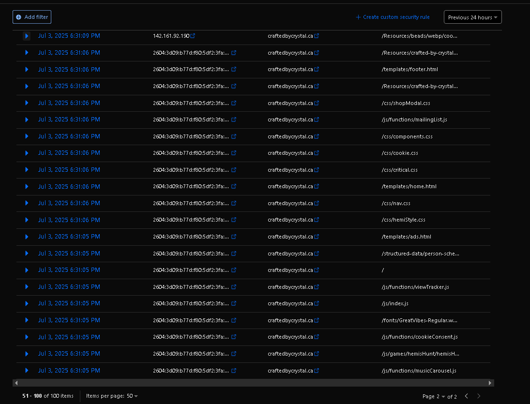Screen dimensions: 530x404
Task: Open host external link on /js/index.js row
Action: 317,304
